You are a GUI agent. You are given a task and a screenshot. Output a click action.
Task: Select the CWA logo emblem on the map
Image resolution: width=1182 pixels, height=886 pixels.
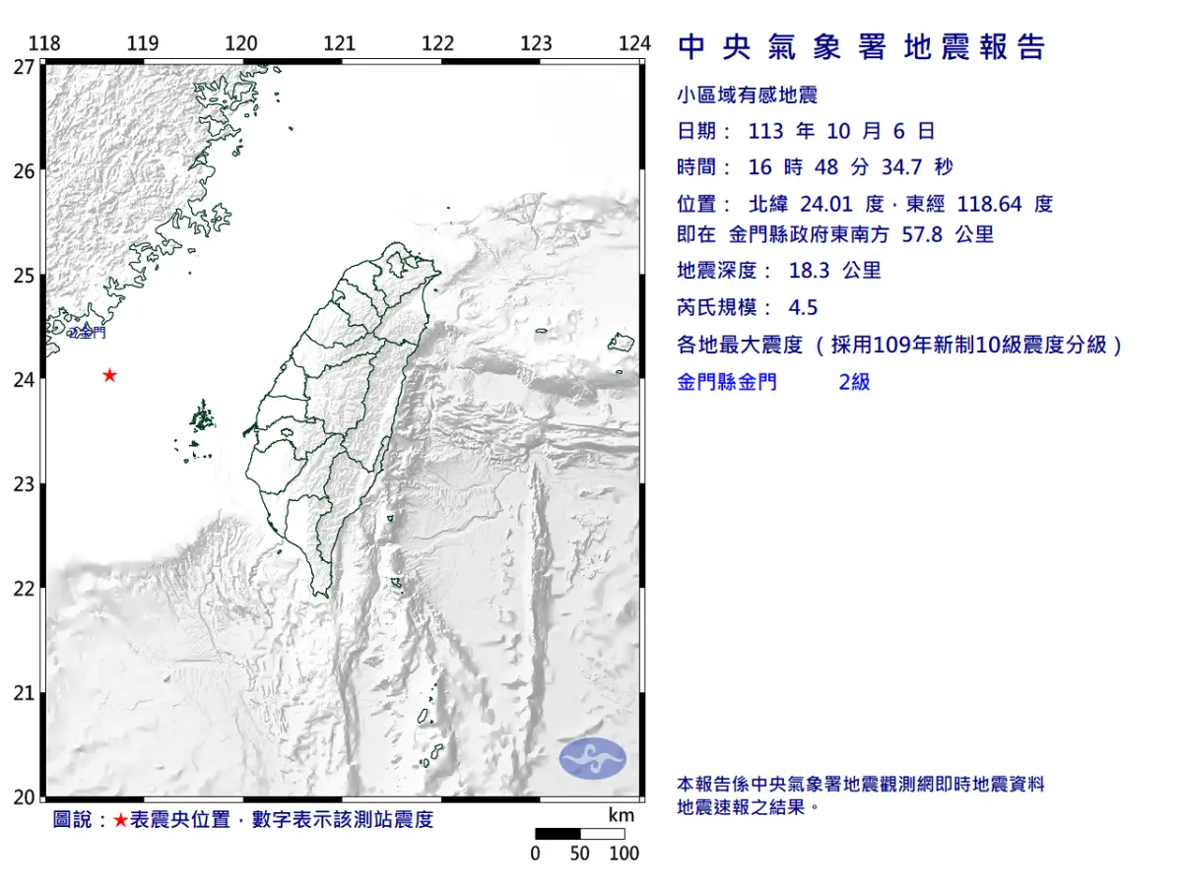592,758
